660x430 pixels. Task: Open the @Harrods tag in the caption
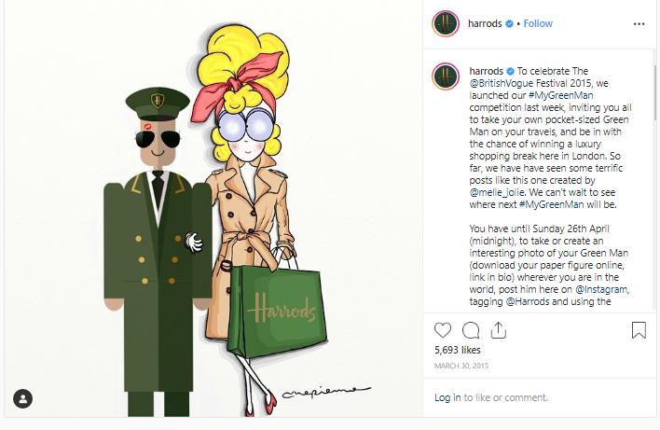[x=528, y=301]
